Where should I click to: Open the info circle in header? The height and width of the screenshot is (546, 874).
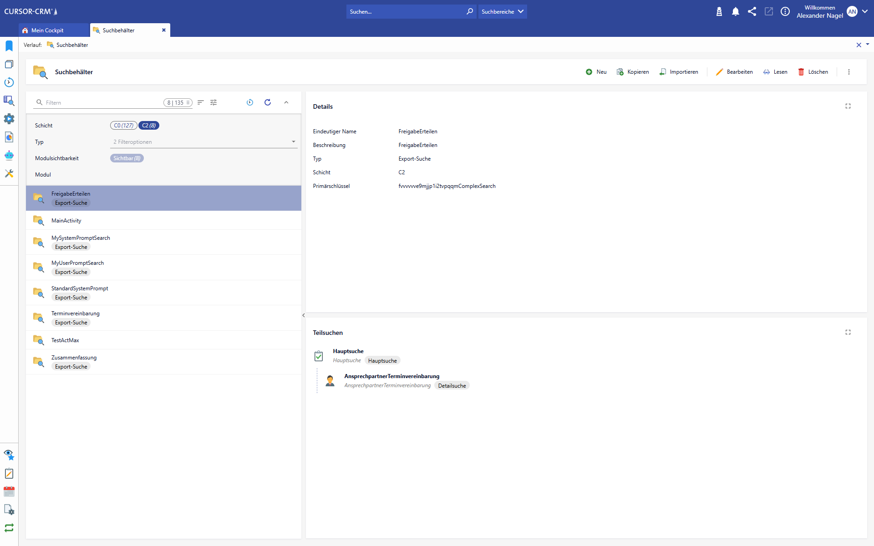coord(785,11)
